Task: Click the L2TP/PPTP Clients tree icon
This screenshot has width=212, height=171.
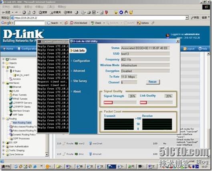Action: [11, 107]
